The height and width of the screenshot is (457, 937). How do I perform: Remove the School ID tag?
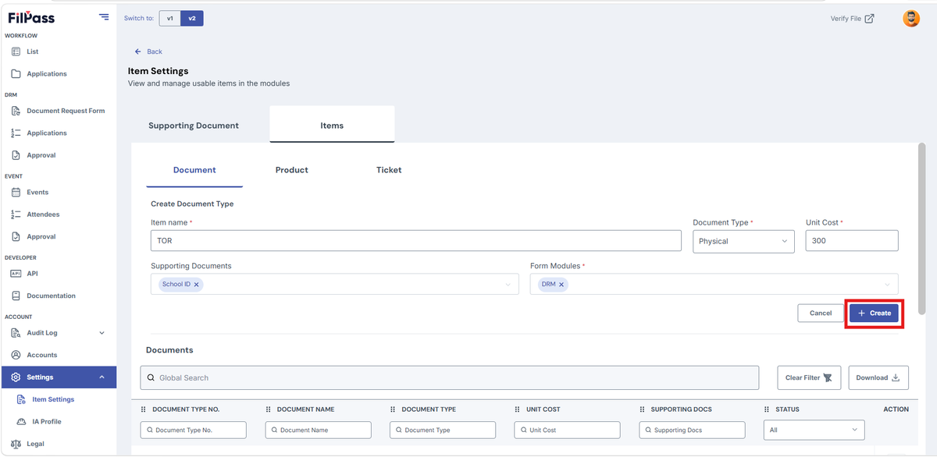[196, 285]
